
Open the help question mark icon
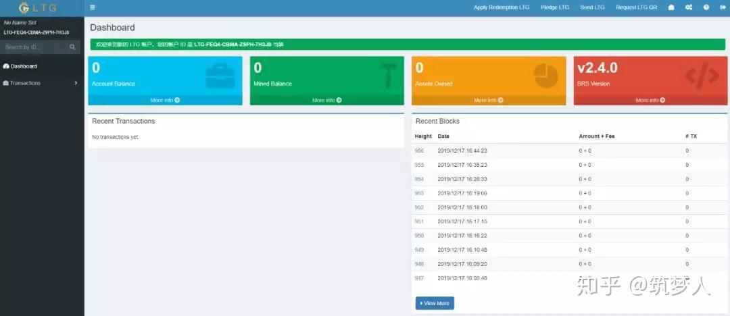(x=706, y=7)
